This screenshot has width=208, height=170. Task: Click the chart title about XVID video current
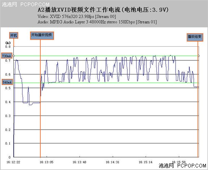pyautogui.click(x=103, y=10)
